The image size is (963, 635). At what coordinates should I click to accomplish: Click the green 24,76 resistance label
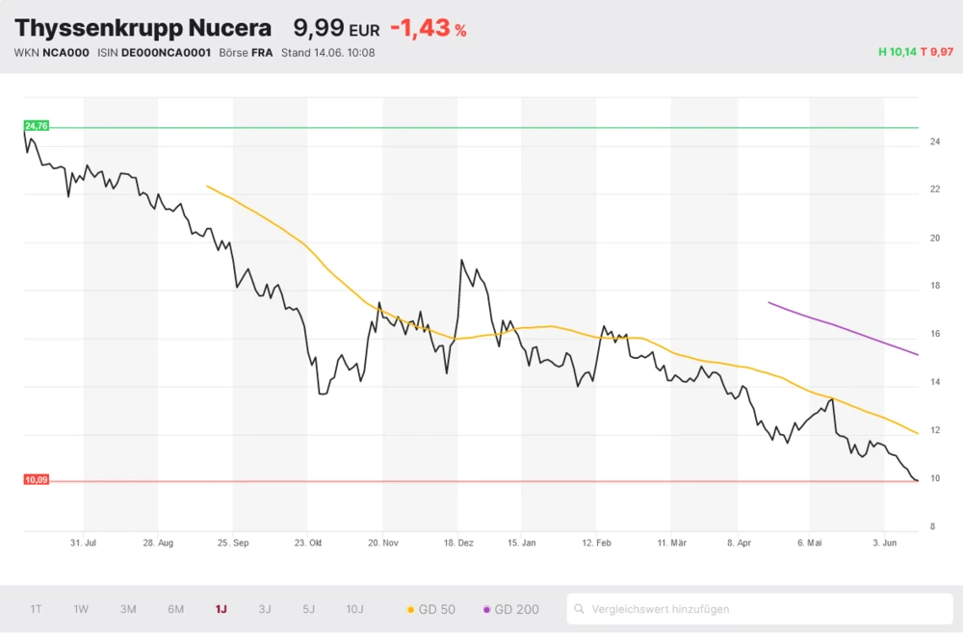pos(36,125)
